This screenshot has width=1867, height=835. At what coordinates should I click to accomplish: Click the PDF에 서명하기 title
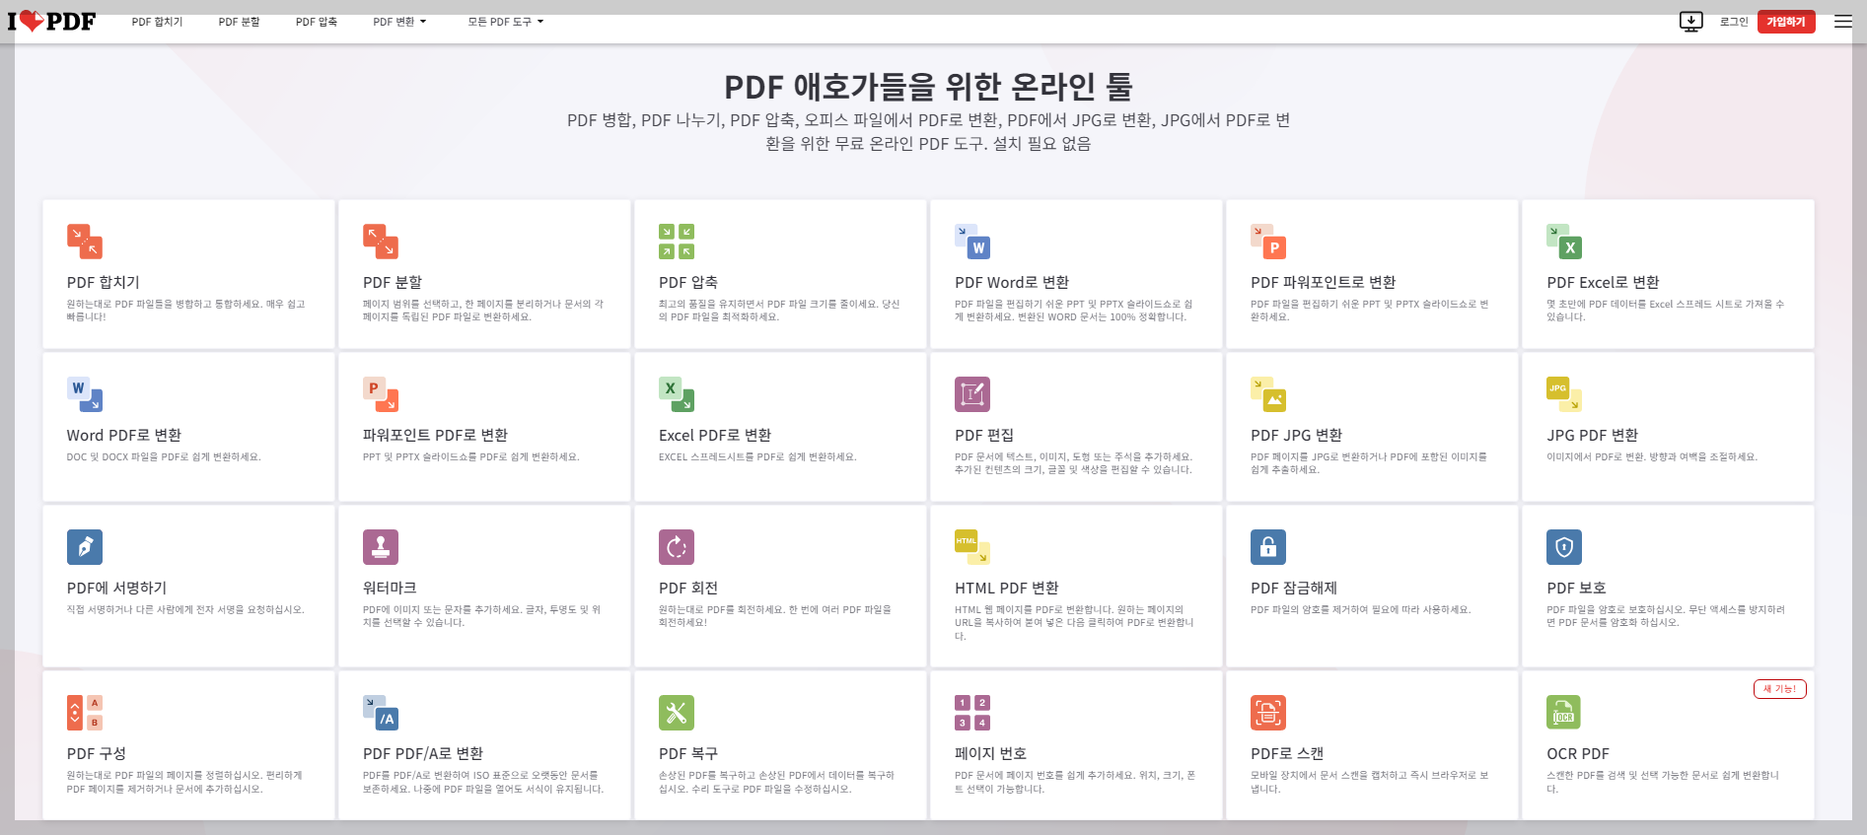tap(117, 588)
